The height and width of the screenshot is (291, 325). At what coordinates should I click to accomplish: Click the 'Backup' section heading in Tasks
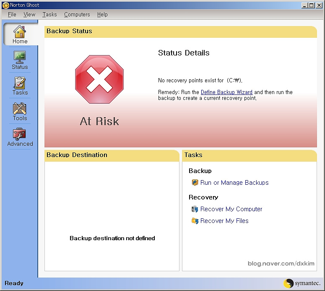200,171
